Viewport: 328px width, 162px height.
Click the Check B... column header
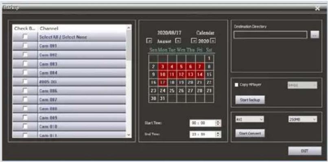[25, 28]
